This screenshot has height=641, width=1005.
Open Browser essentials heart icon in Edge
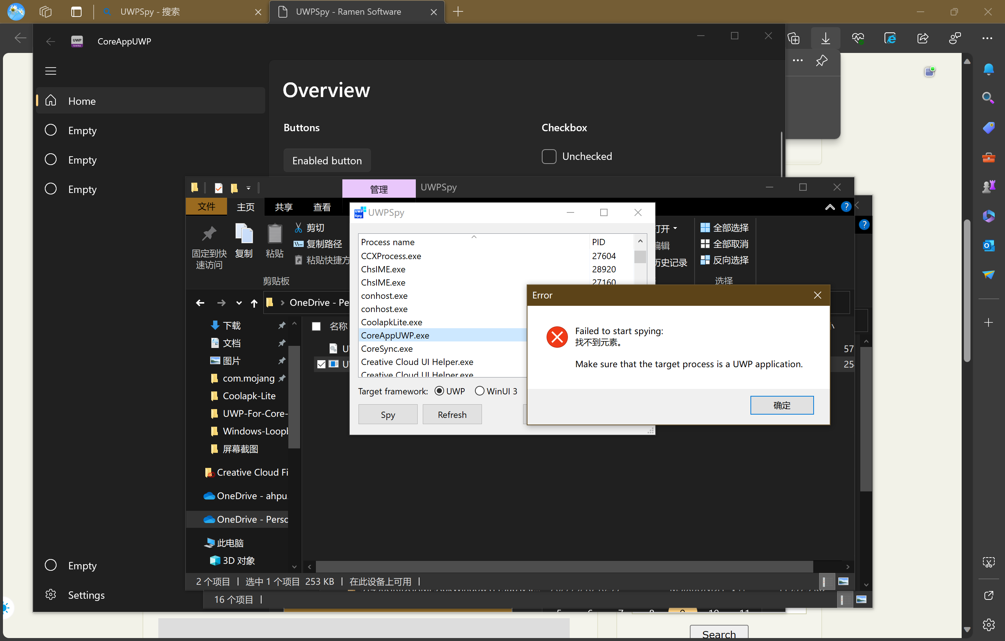(x=858, y=38)
